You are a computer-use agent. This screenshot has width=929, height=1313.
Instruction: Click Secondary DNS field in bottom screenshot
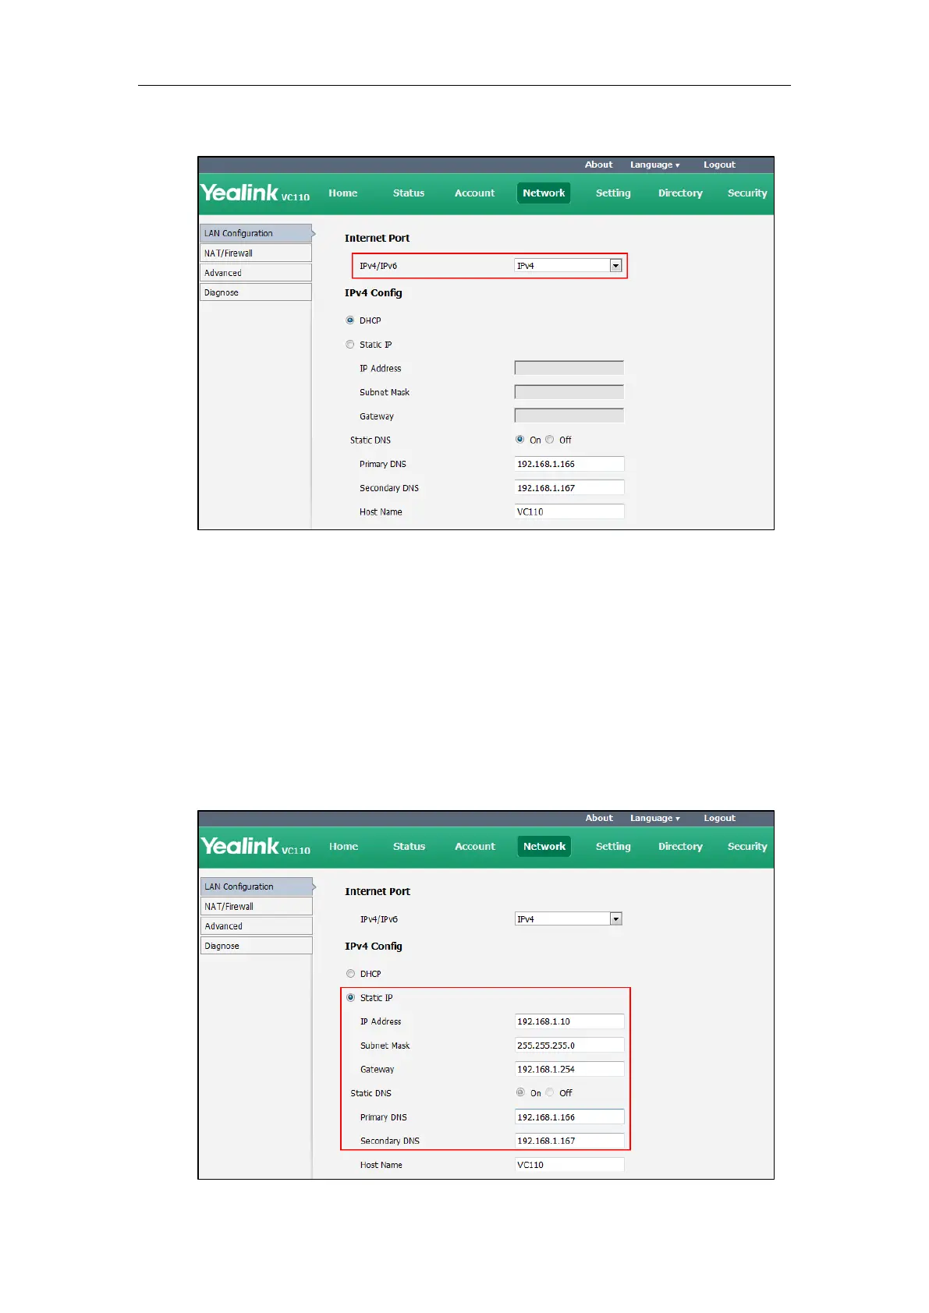click(x=569, y=1141)
